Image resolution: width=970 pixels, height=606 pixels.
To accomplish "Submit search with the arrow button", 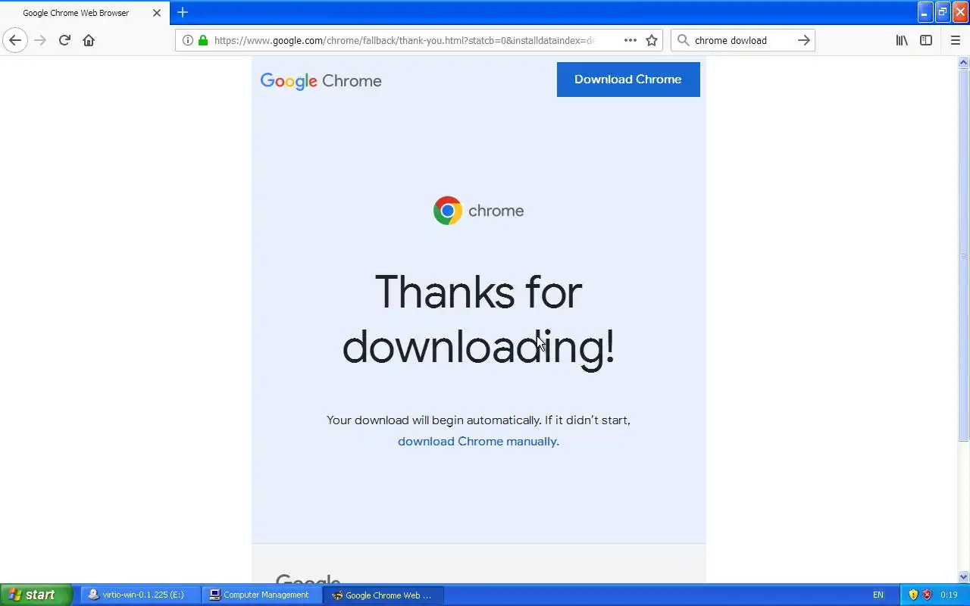I will pyautogui.click(x=804, y=40).
